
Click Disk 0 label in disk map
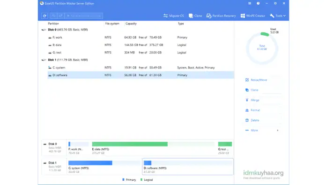(52, 144)
